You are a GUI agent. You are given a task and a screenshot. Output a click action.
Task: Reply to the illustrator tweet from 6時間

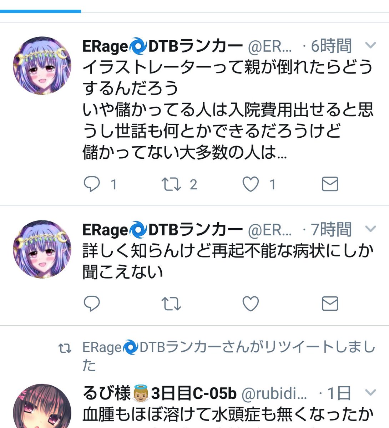click(x=92, y=184)
